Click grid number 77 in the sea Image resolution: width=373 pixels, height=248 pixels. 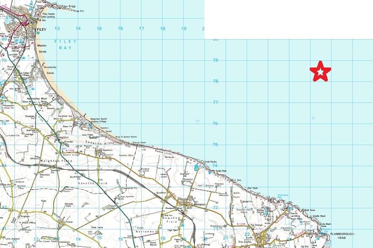215,102
